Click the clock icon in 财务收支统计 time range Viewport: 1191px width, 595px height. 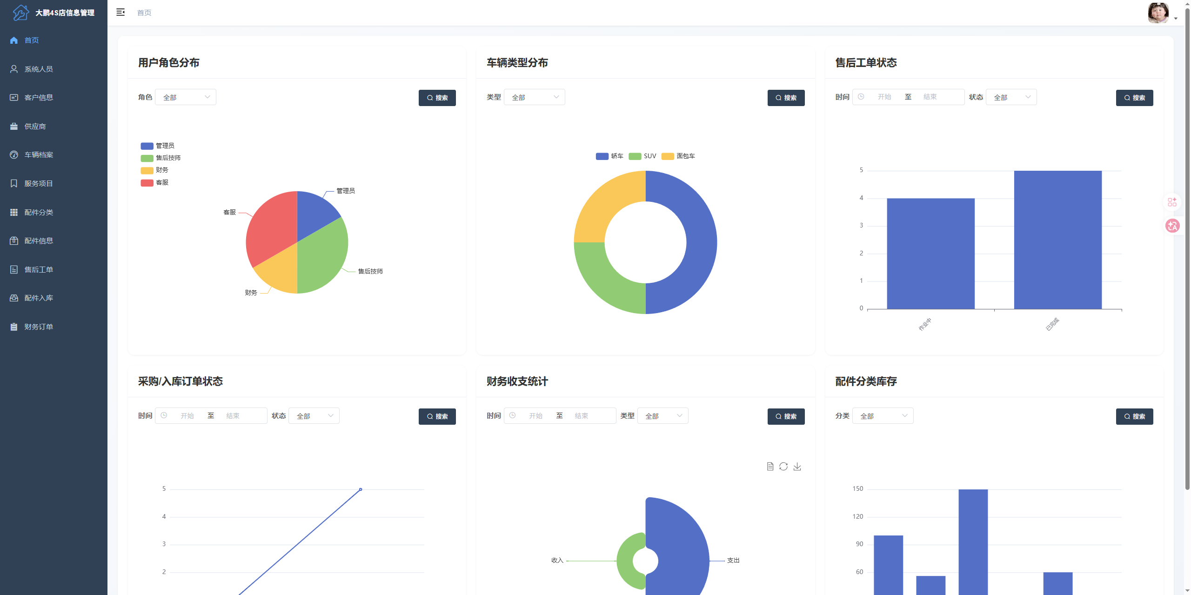512,415
